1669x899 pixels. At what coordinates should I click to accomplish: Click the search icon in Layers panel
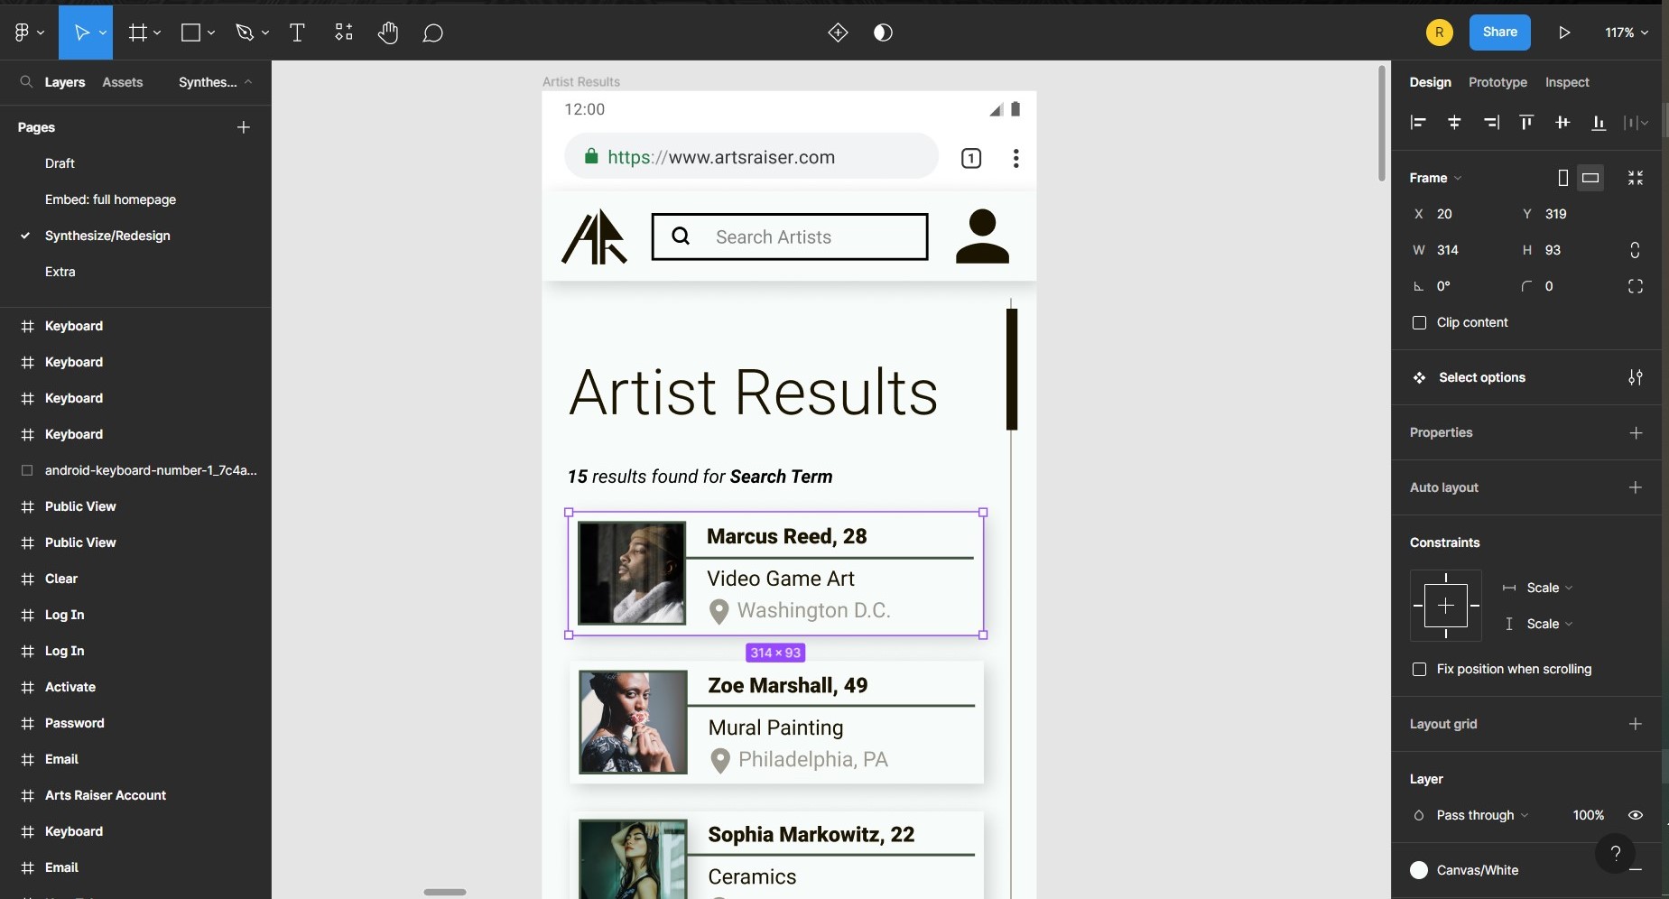[26, 82]
